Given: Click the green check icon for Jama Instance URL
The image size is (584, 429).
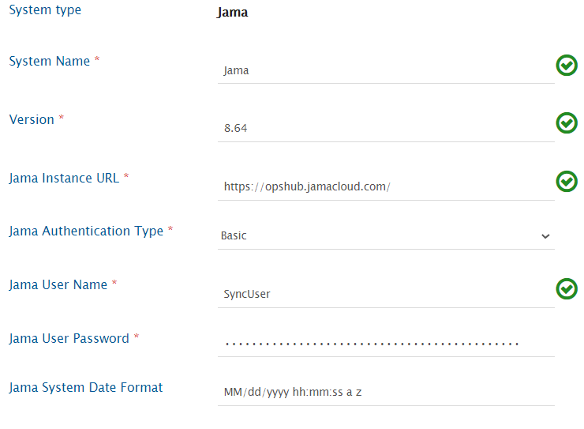Looking at the screenshot, I should (x=566, y=182).
